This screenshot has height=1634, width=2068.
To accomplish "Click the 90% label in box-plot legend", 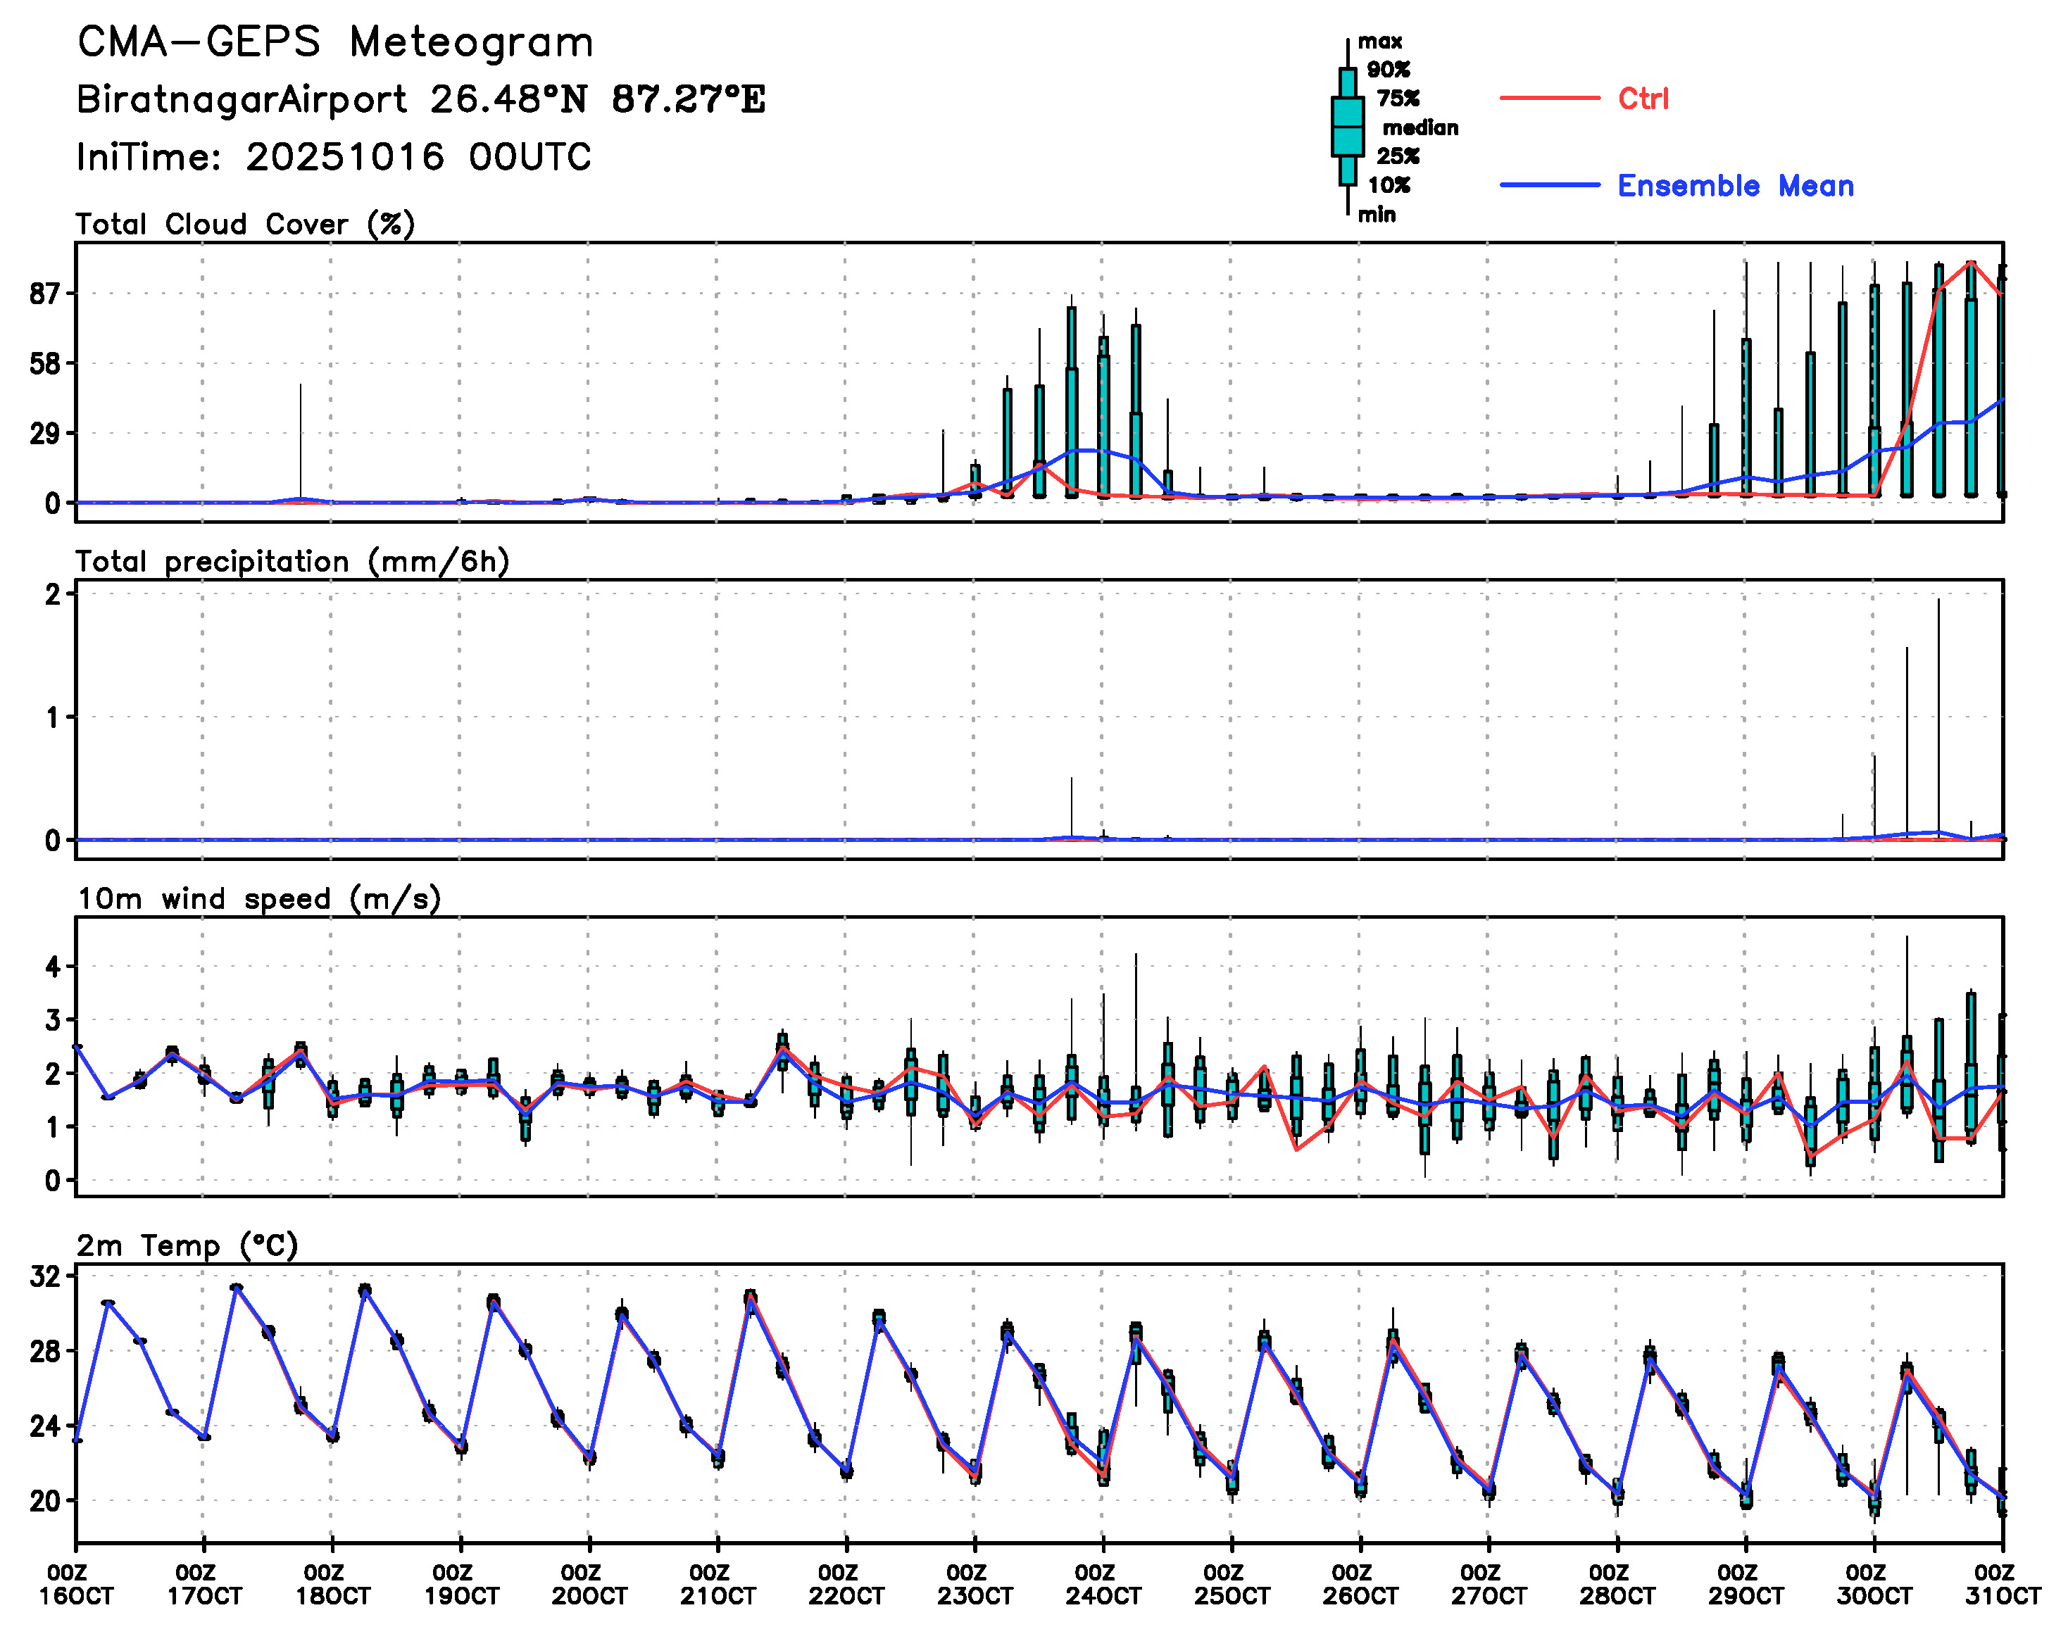I will tap(1388, 70).
